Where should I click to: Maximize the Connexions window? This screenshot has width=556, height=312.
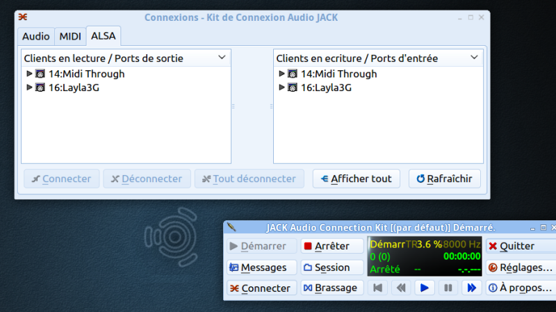(471, 17)
